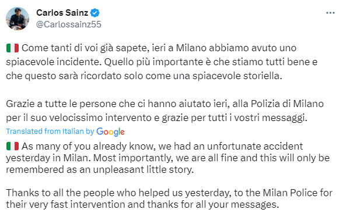Open Carlos Sainz's profile avatar
Image resolution: width=343 pixels, height=220 pixels.
tap(17, 19)
